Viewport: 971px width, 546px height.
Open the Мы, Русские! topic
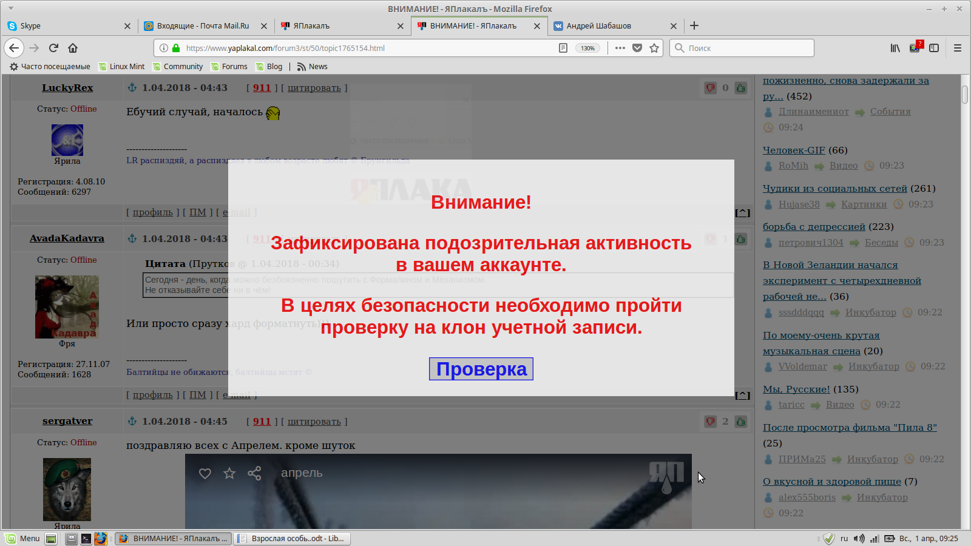[796, 389]
